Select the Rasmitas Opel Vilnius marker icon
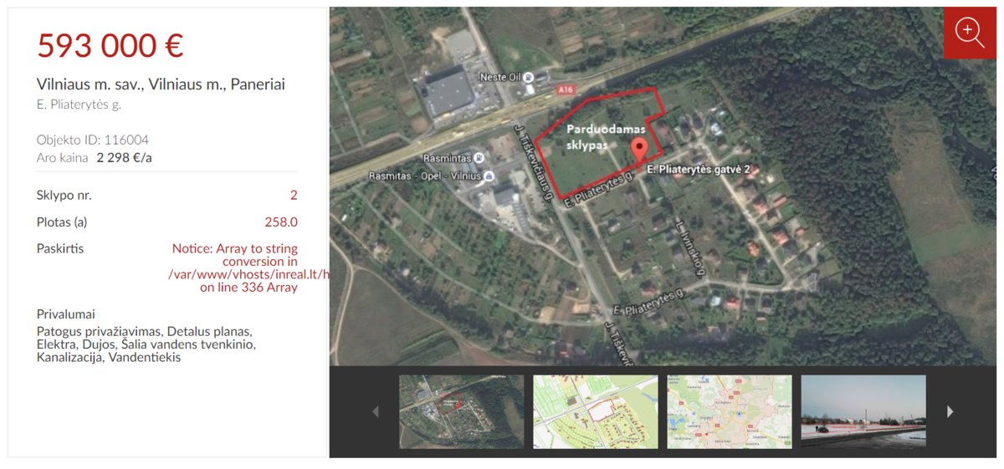The height and width of the screenshot is (469, 1004). point(489,176)
